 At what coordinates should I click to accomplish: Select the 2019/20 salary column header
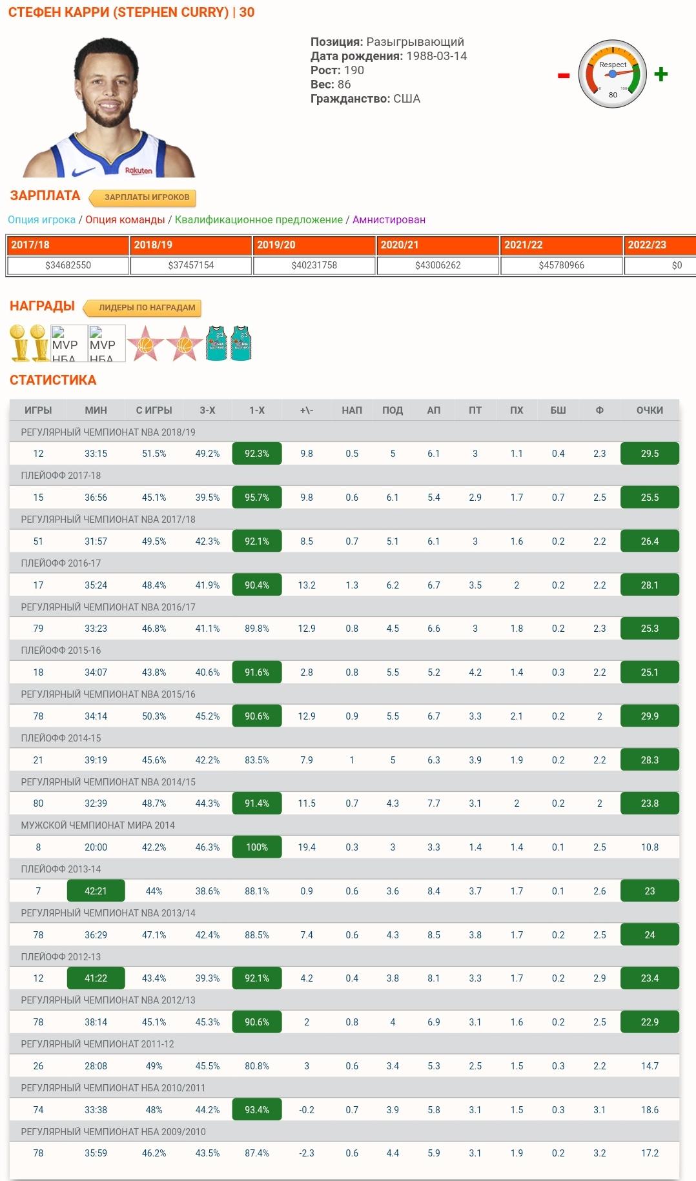pos(314,245)
